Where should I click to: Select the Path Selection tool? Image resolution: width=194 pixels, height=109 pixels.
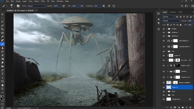coord(2,78)
